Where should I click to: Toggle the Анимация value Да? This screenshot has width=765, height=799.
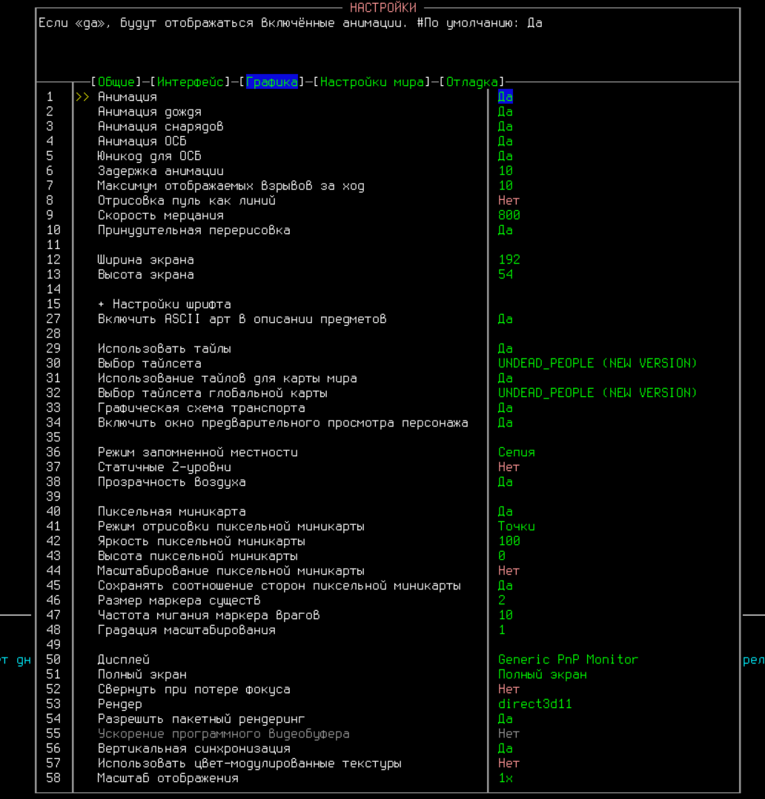coord(506,96)
